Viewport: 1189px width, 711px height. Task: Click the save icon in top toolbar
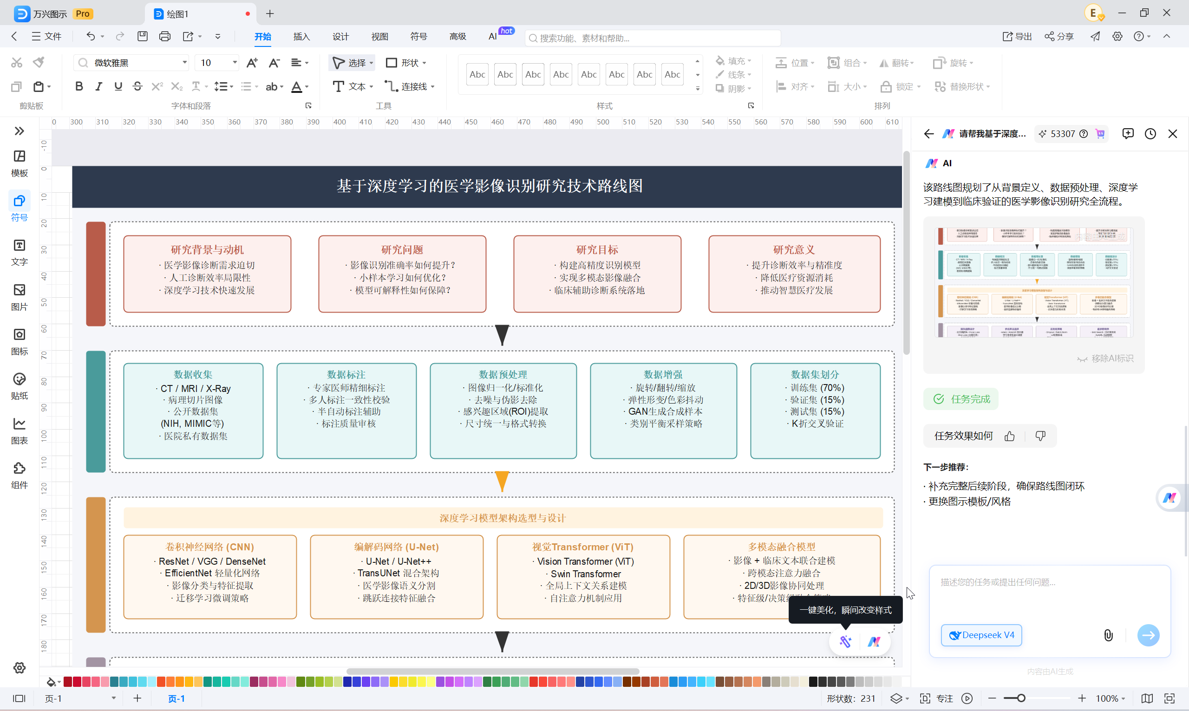142,36
